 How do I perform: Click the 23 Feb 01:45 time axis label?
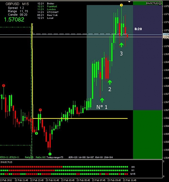tap(52, 180)
